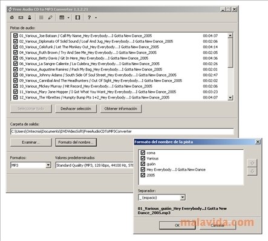
Task: Click the app icon in the title bar
Action: [10, 10]
